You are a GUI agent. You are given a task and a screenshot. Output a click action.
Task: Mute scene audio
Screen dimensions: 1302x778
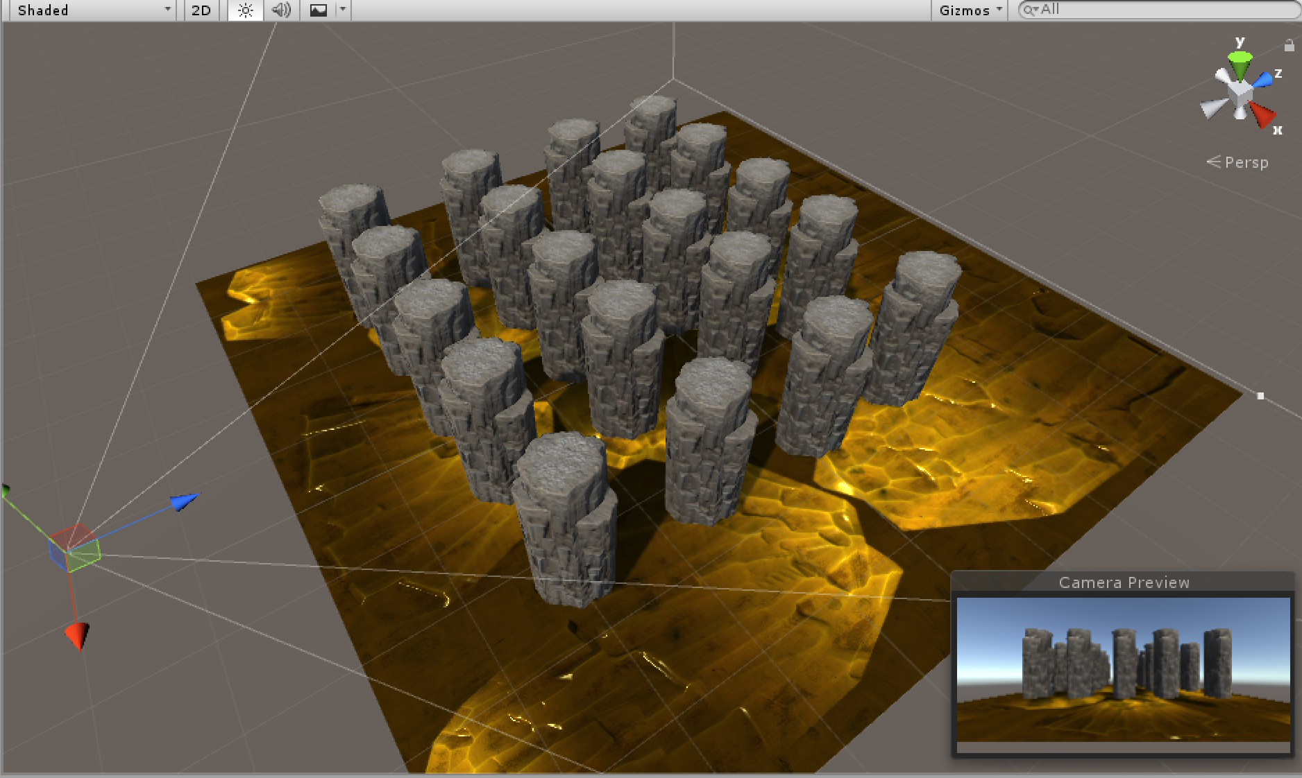(280, 10)
